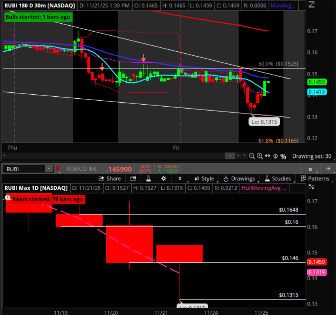The height and width of the screenshot is (315, 336).
Task: Click the 11/21 date on lower time axis
Action: (161, 312)
